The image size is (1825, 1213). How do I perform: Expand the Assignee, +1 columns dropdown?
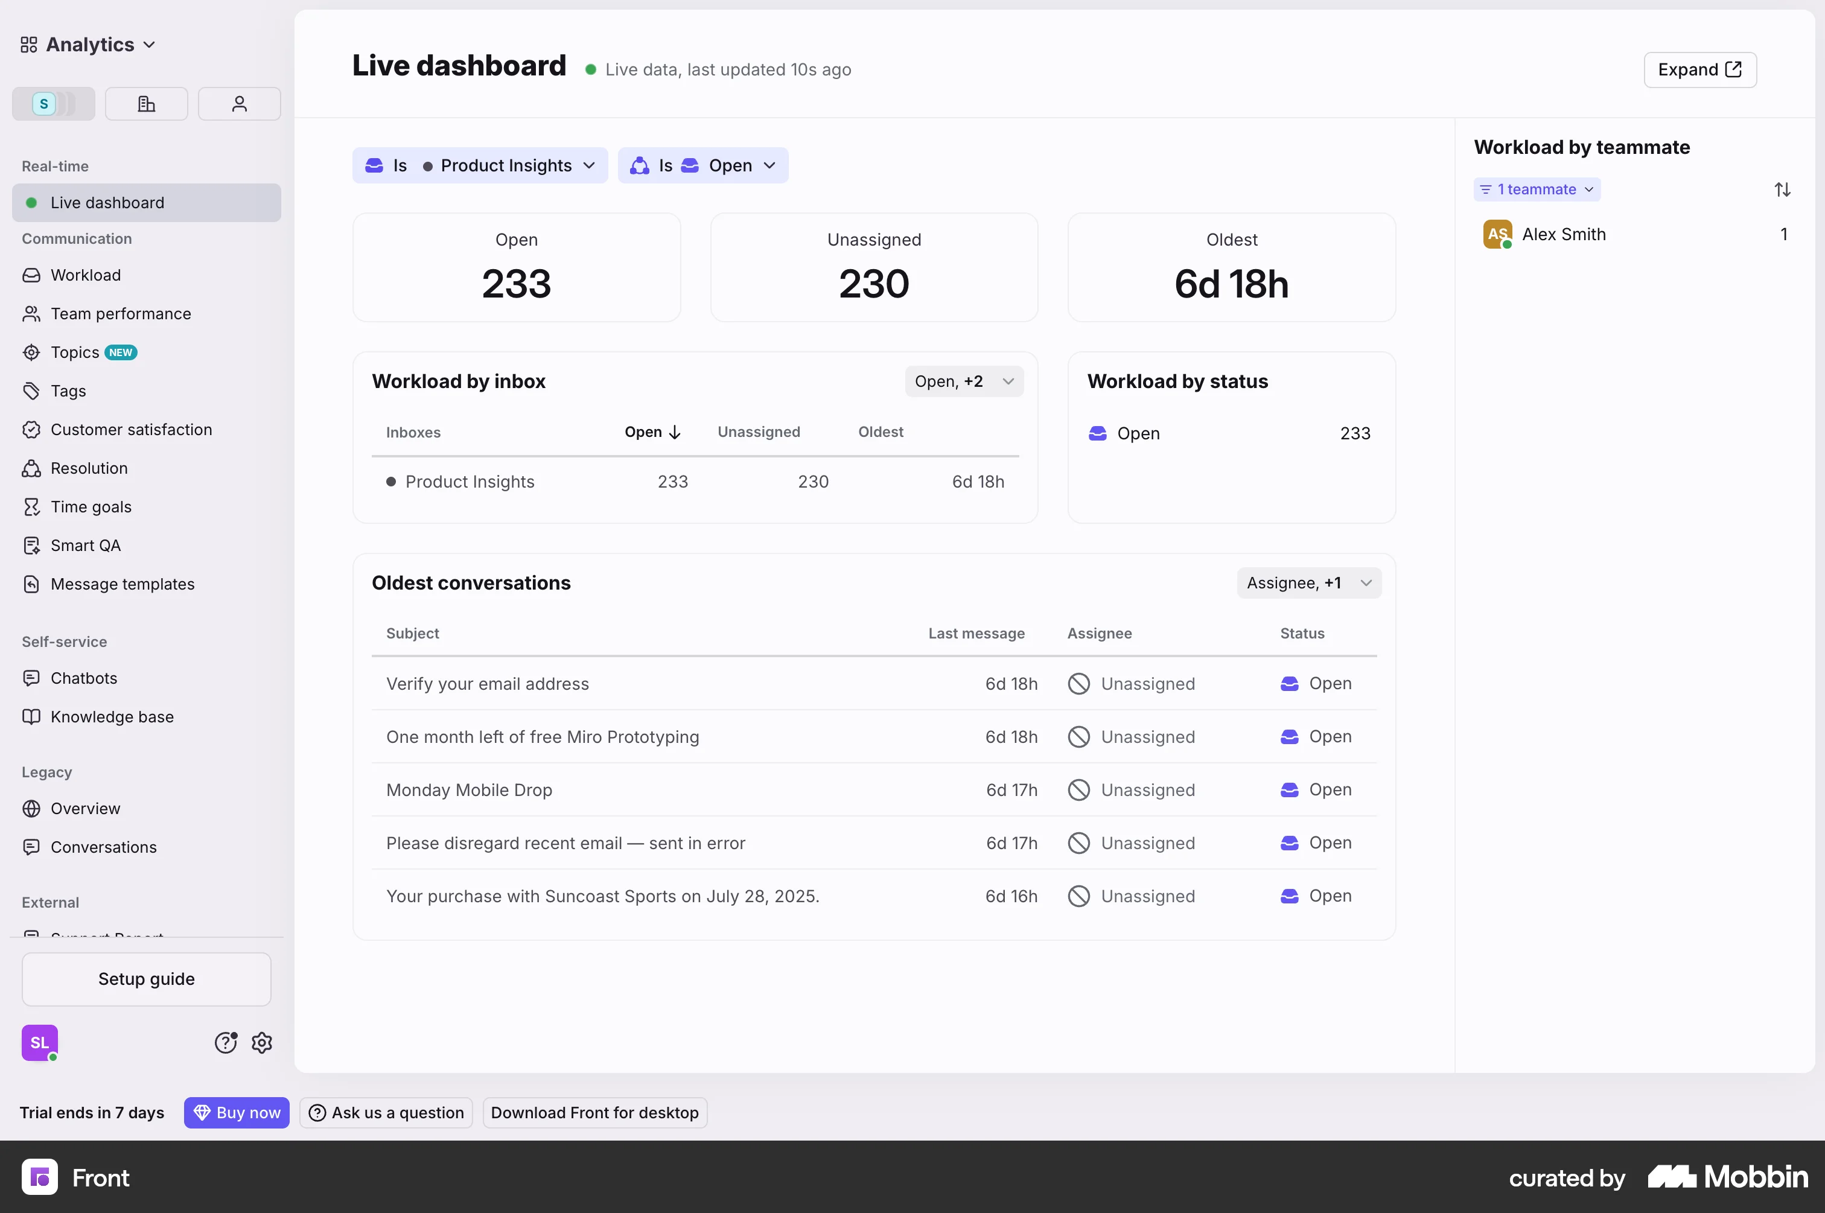tap(1309, 584)
